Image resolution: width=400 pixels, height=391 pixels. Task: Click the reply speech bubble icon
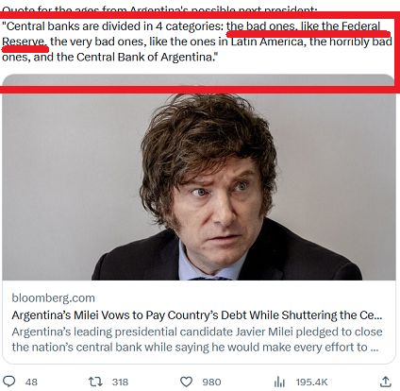(8, 382)
